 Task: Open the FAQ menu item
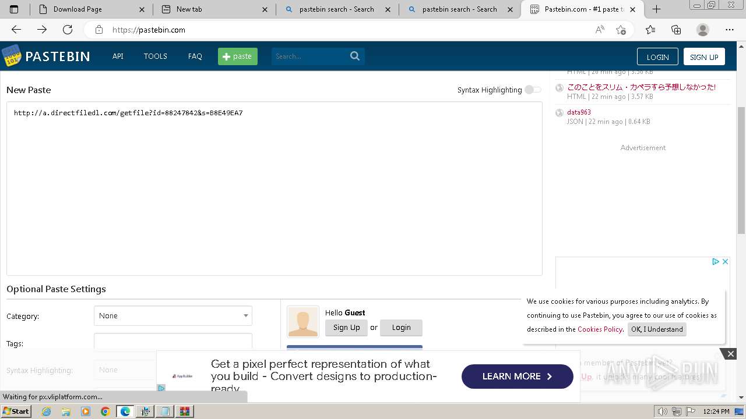pos(195,56)
